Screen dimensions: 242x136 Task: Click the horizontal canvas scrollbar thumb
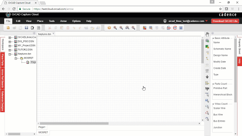coord(74,124)
